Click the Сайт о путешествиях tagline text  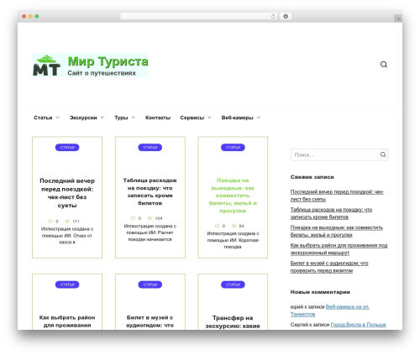[102, 73]
